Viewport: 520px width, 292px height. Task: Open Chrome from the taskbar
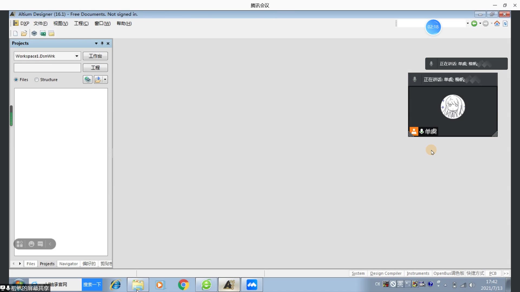point(183,285)
